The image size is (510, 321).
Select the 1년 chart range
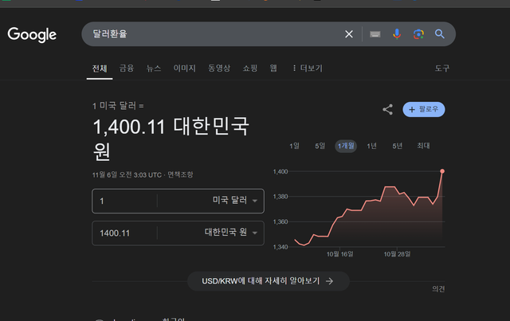(x=371, y=146)
